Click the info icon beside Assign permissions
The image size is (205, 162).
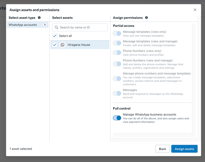pos(146,18)
